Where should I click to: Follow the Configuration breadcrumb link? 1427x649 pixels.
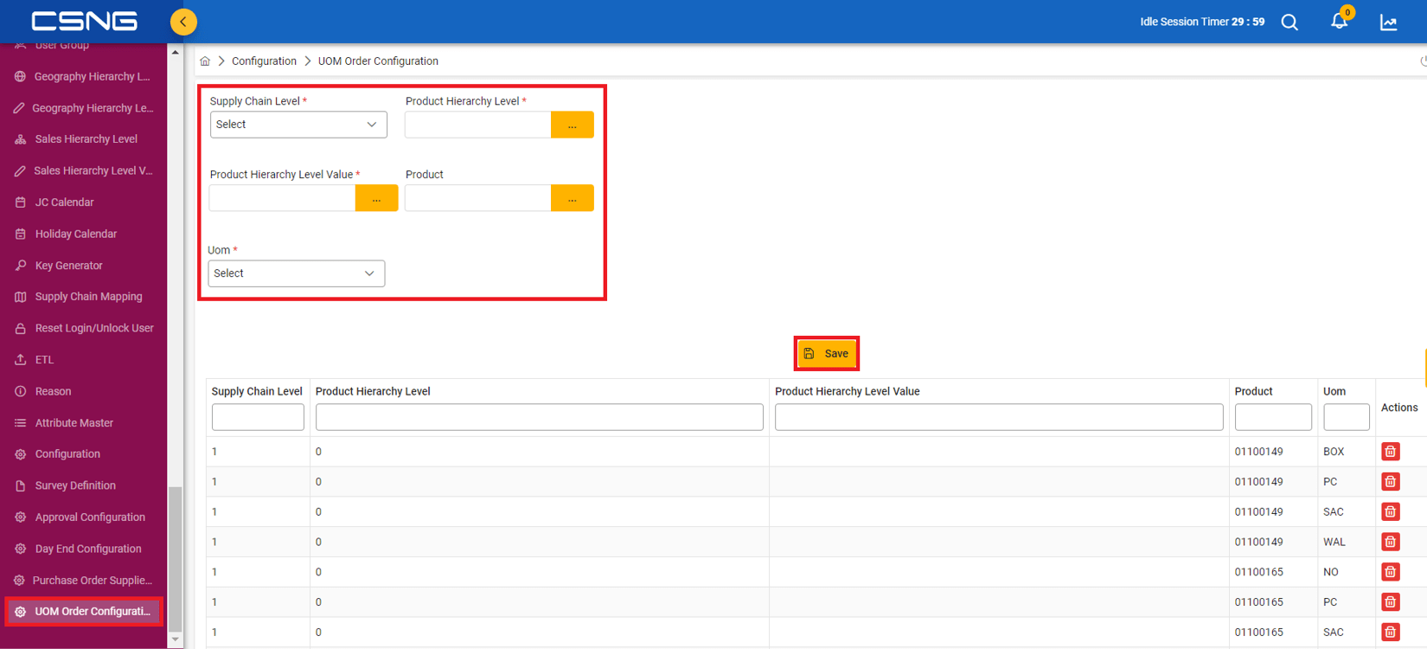[264, 61]
